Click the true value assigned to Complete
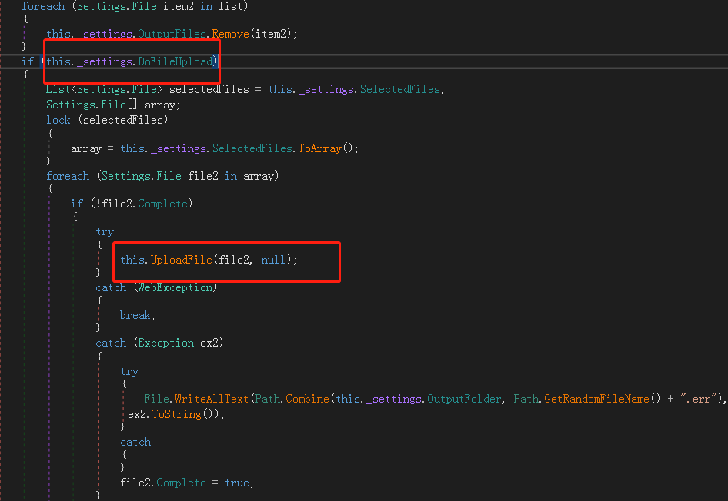The height and width of the screenshot is (501, 728). click(x=236, y=483)
